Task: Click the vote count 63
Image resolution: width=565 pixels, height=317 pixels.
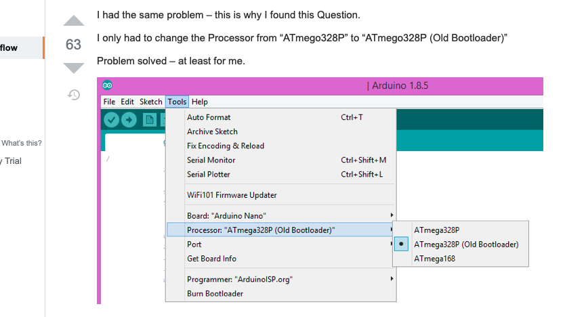Action: click(x=73, y=44)
